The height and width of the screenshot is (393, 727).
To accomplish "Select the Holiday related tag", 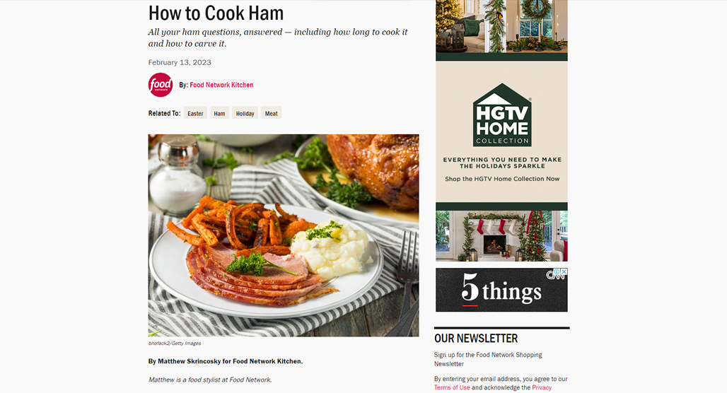I will 245,113.
